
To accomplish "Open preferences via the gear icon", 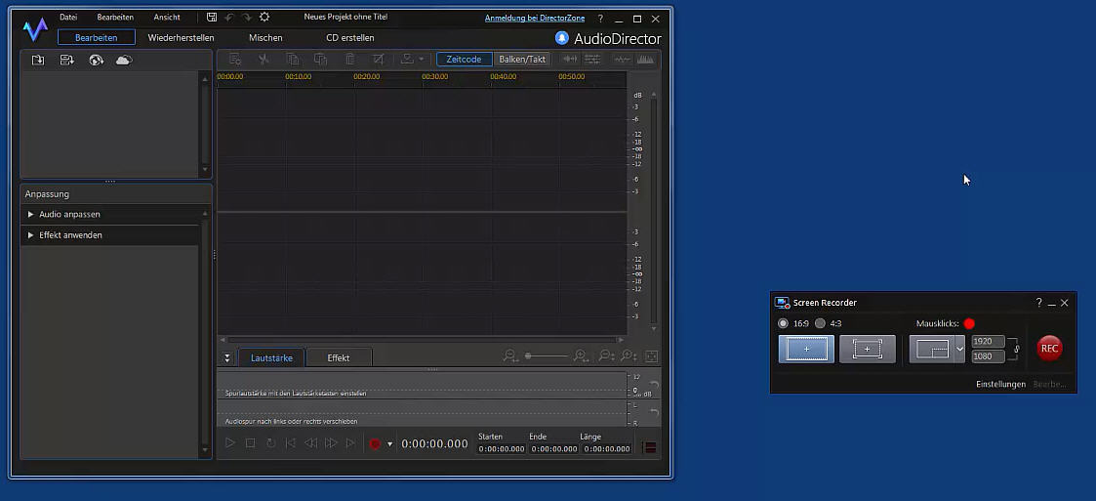I will tap(264, 17).
